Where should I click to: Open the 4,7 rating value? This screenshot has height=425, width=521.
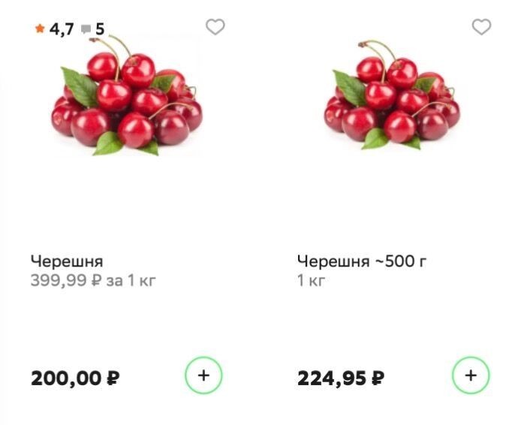click(62, 30)
